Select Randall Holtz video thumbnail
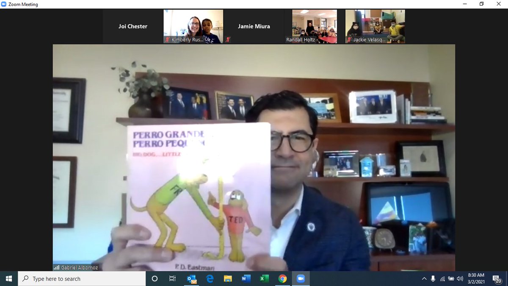The width and height of the screenshot is (508, 286). [x=315, y=26]
